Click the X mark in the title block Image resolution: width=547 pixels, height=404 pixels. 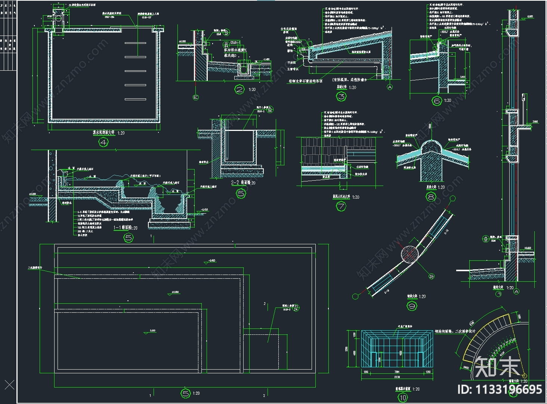coord(9,384)
